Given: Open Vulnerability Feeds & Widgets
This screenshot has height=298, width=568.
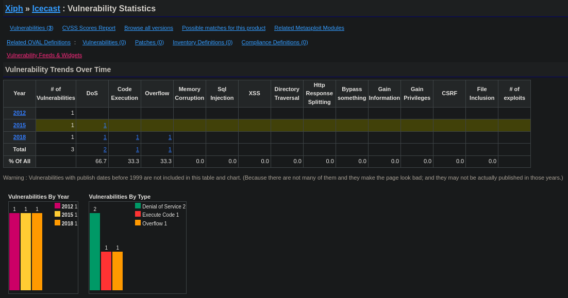Looking at the screenshot, I should pyautogui.click(x=44, y=55).
